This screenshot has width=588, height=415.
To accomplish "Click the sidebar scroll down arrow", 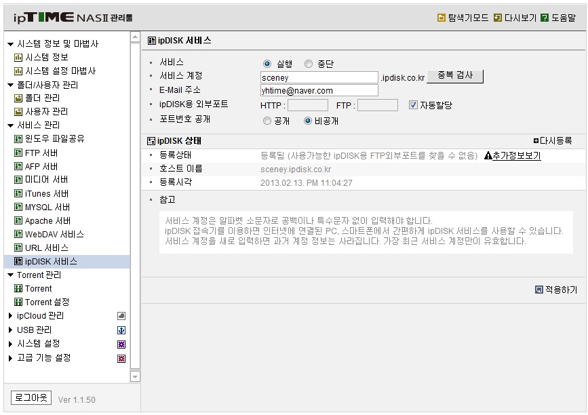I will (x=135, y=376).
